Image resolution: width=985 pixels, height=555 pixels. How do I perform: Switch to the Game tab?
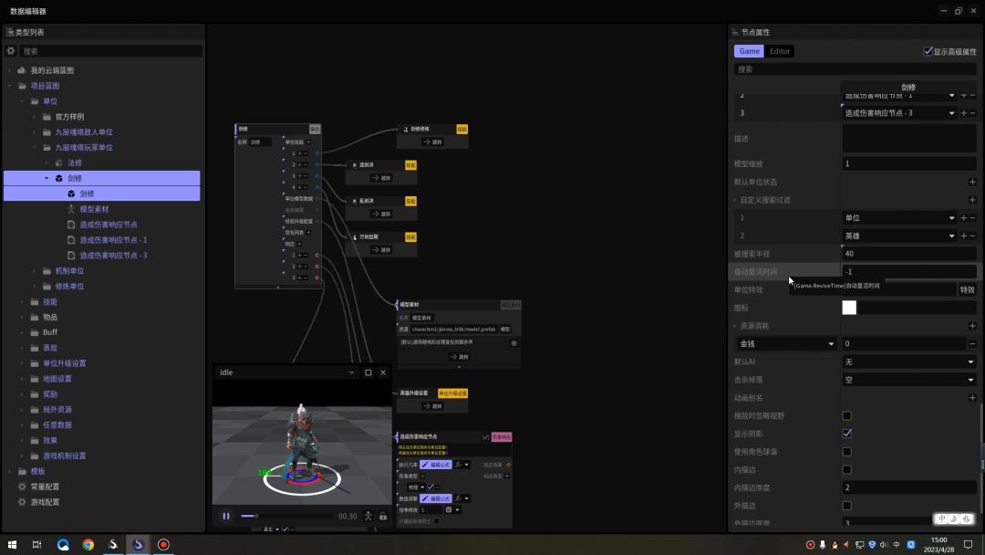point(749,51)
